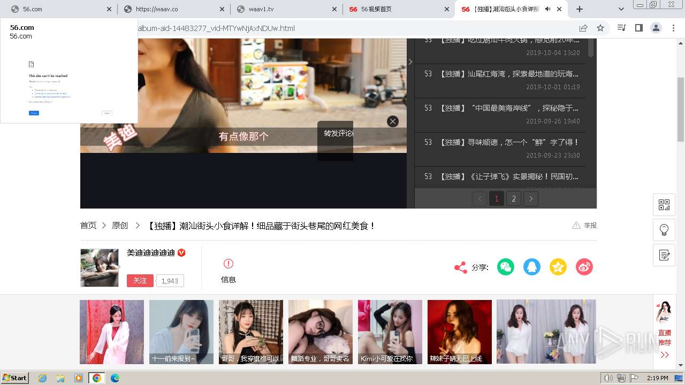Image resolution: width=685 pixels, height=385 pixels.
Task: Open Windows Start menu
Action: click(14, 378)
